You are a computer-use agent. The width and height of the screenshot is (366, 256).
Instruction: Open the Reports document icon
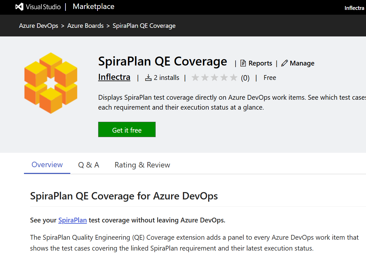point(243,63)
